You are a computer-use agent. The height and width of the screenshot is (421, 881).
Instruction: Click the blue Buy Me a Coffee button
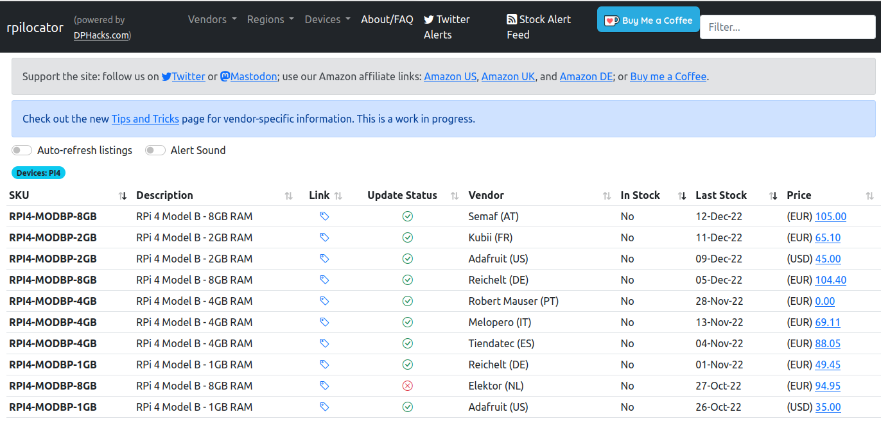tap(649, 20)
